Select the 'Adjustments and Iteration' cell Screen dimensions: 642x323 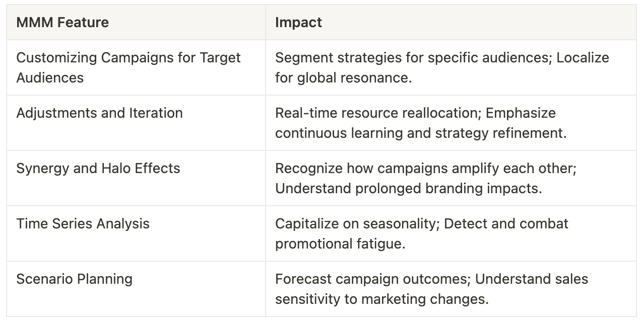(136, 123)
